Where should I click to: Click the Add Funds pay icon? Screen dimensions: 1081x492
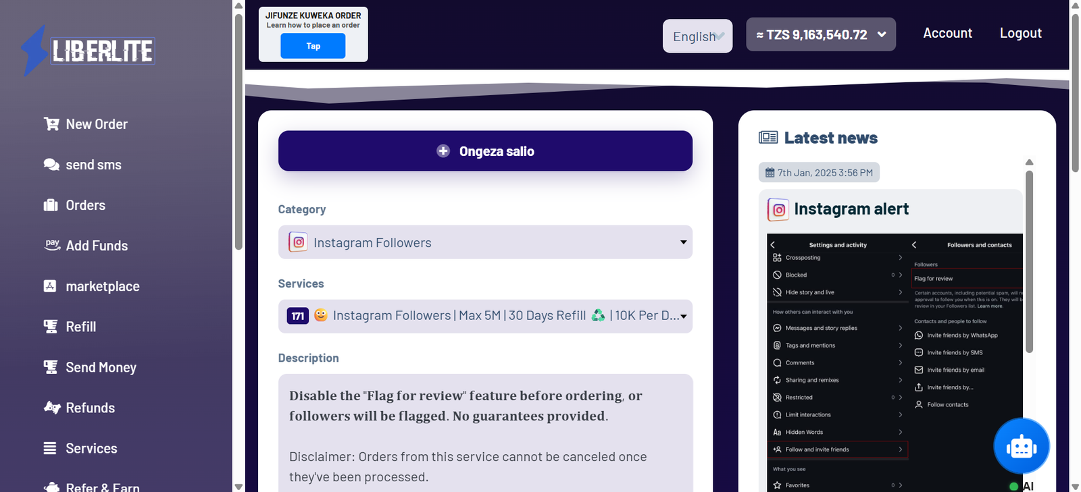tap(52, 245)
